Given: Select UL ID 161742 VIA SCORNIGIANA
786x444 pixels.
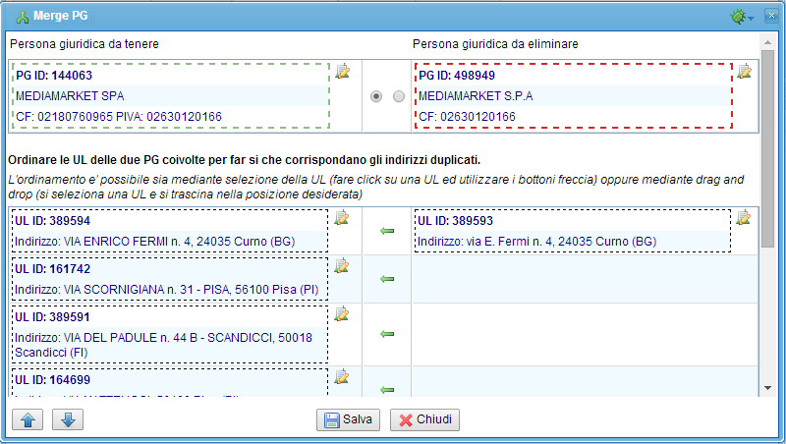Looking at the screenshot, I should (x=170, y=279).
